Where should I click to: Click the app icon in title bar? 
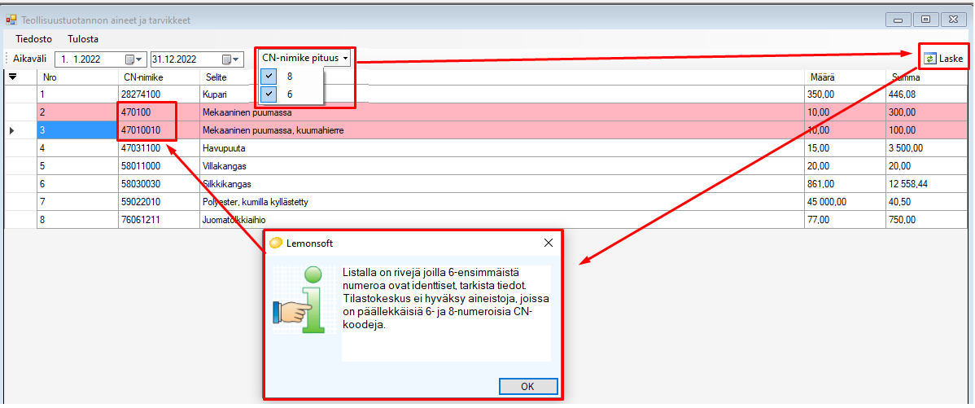point(11,19)
